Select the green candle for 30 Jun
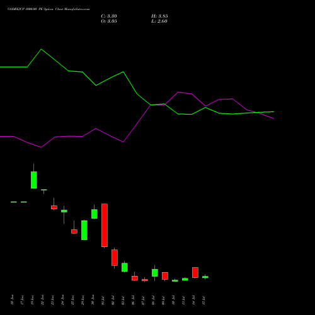The height and width of the screenshot is (315, 315). click(x=94, y=214)
